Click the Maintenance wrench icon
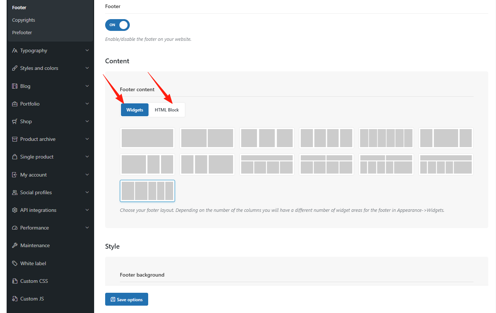496x313 pixels. coord(15,245)
